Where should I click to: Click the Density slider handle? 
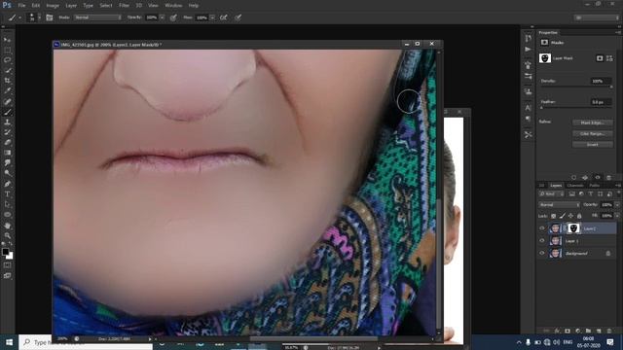pyautogui.click(x=611, y=87)
